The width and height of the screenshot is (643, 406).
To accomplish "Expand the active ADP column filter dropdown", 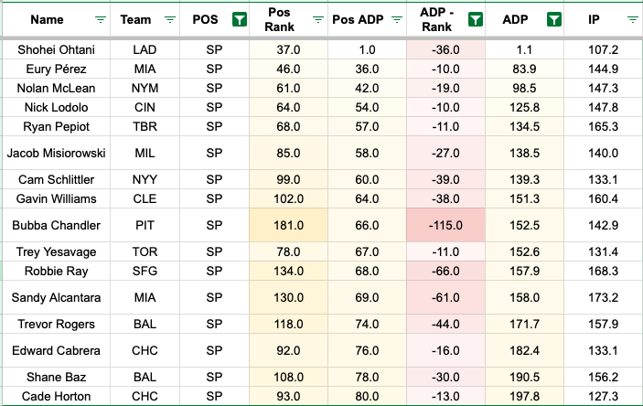I will click(x=554, y=19).
